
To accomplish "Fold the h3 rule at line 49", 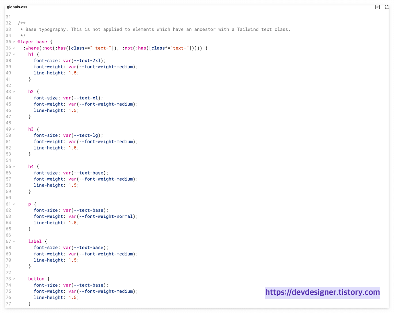I will click(x=14, y=129).
